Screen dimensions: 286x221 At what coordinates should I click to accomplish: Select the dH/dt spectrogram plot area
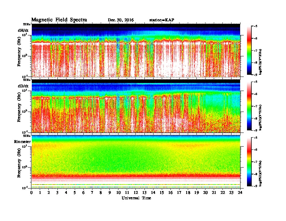136,50
